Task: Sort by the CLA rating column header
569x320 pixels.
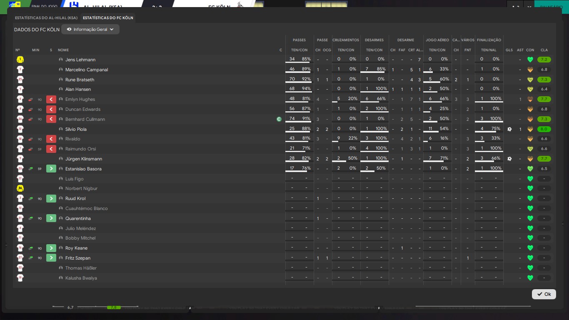Action: (544, 50)
